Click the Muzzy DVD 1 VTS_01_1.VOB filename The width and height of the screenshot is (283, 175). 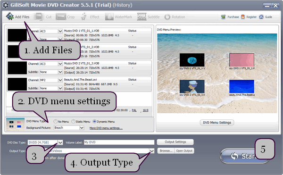point(82,31)
